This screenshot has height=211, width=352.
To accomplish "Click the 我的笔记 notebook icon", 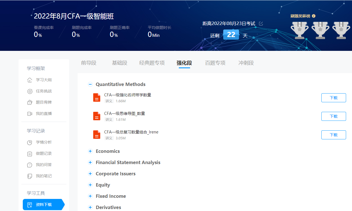I will [x=30, y=176].
